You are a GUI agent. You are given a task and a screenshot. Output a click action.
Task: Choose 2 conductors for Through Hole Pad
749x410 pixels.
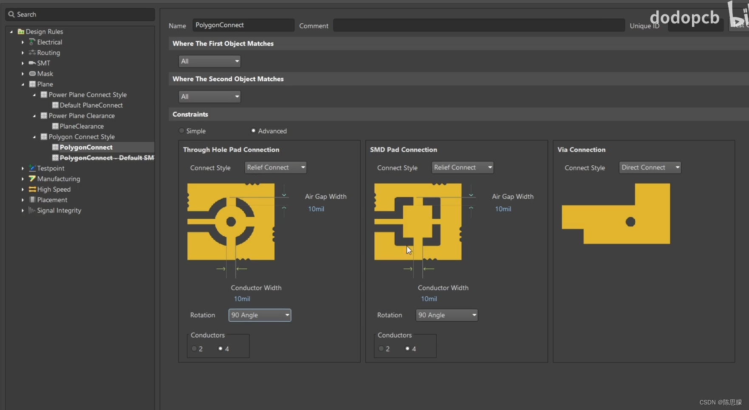point(194,348)
